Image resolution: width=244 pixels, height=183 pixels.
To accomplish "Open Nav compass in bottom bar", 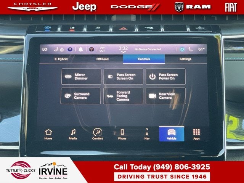I will (147, 134).
